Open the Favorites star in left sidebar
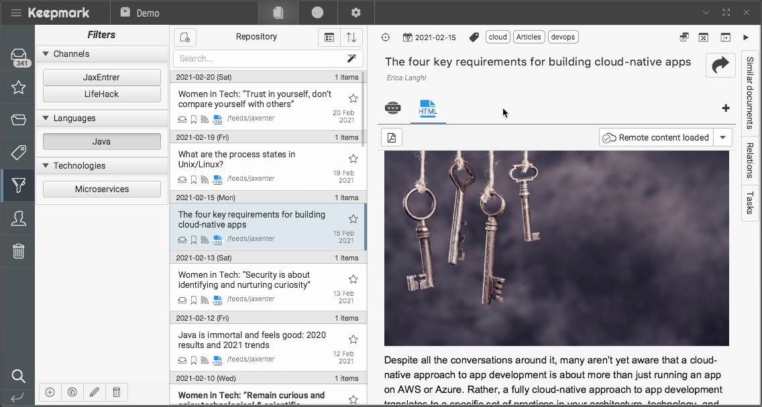 19,87
